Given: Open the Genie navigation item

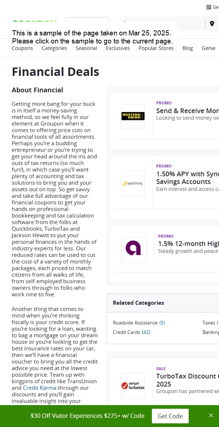Looking at the screenshot, I should [x=208, y=48].
